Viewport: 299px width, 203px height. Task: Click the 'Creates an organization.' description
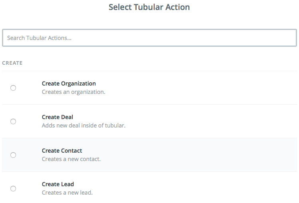(x=74, y=92)
